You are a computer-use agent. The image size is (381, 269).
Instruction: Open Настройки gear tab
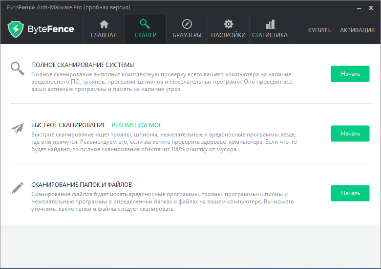coord(228,29)
